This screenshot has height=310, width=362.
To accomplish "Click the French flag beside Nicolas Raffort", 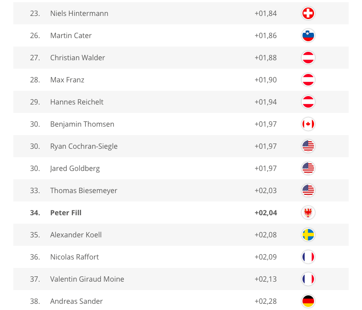I will click(308, 257).
